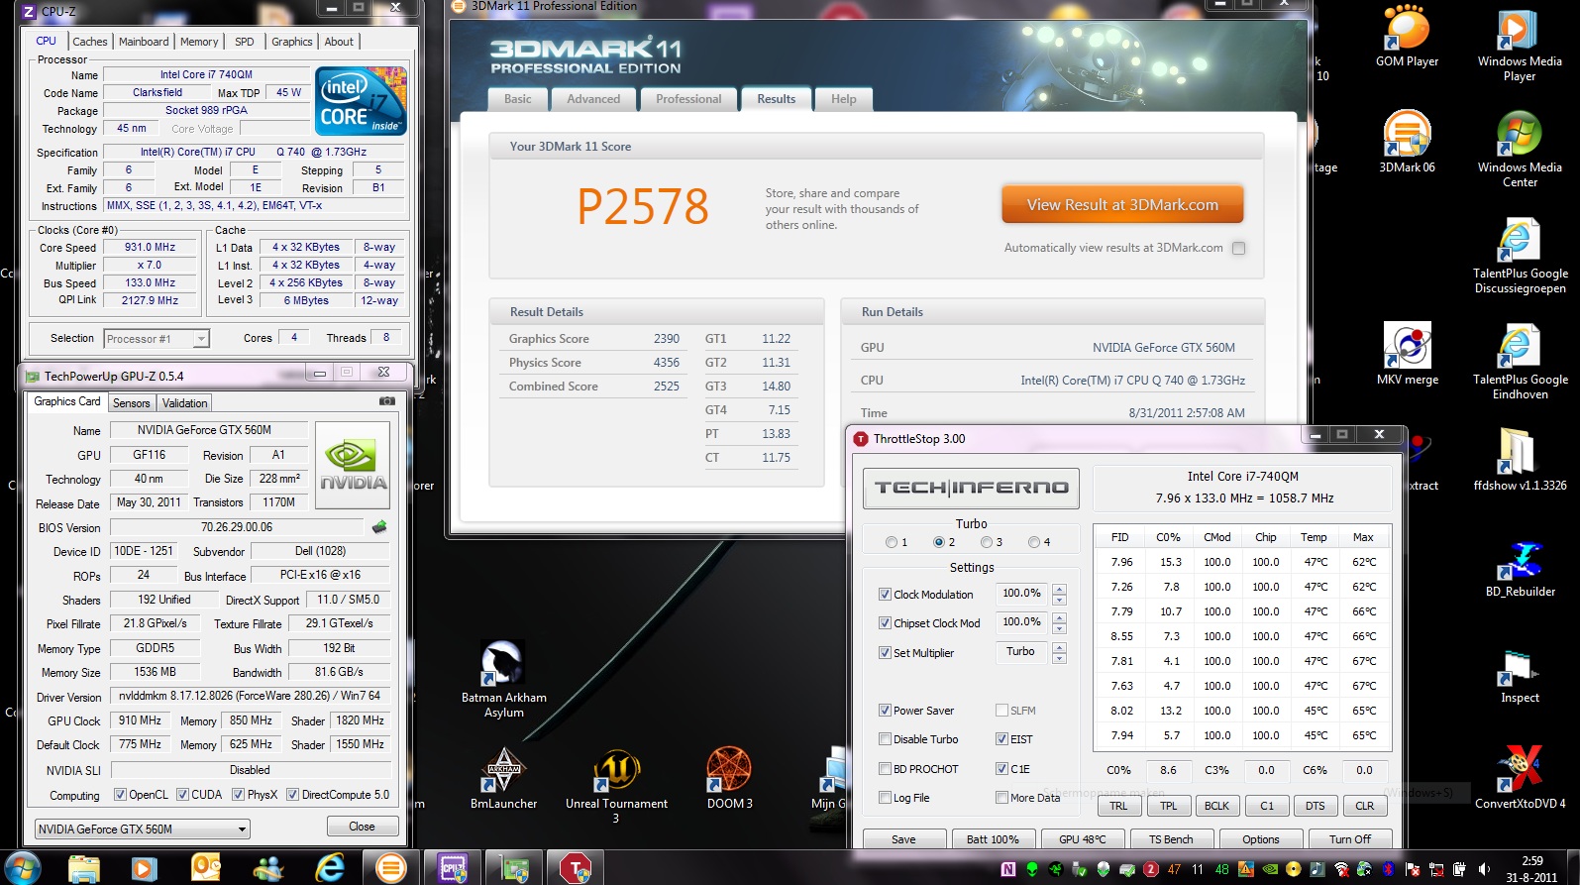Open GOM Player desktop shortcut
Viewport: 1580px width, 885px height.
coord(1407,36)
